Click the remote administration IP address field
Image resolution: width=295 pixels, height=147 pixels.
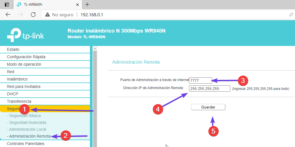pos(210,88)
